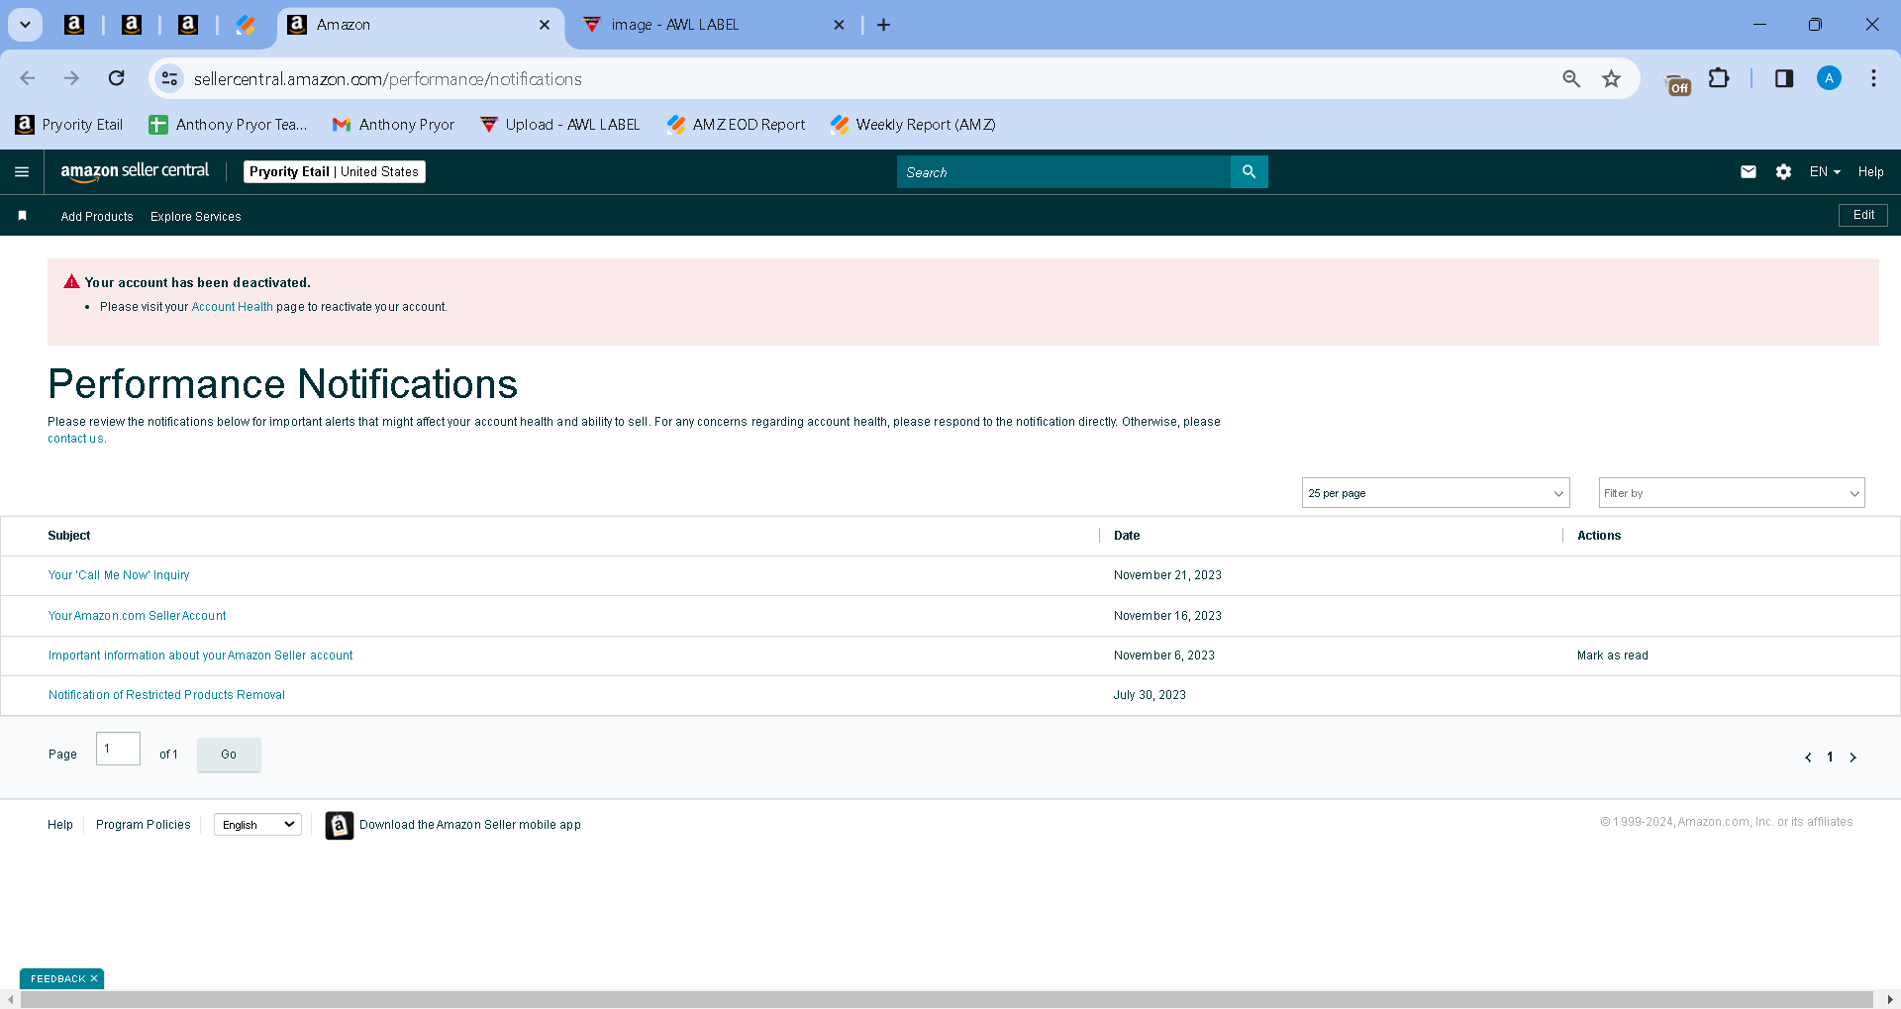Go forward to next page
Image resolution: width=1901 pixels, height=1009 pixels.
(x=71, y=78)
